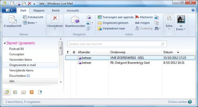Select the Jalo folder

30,81
